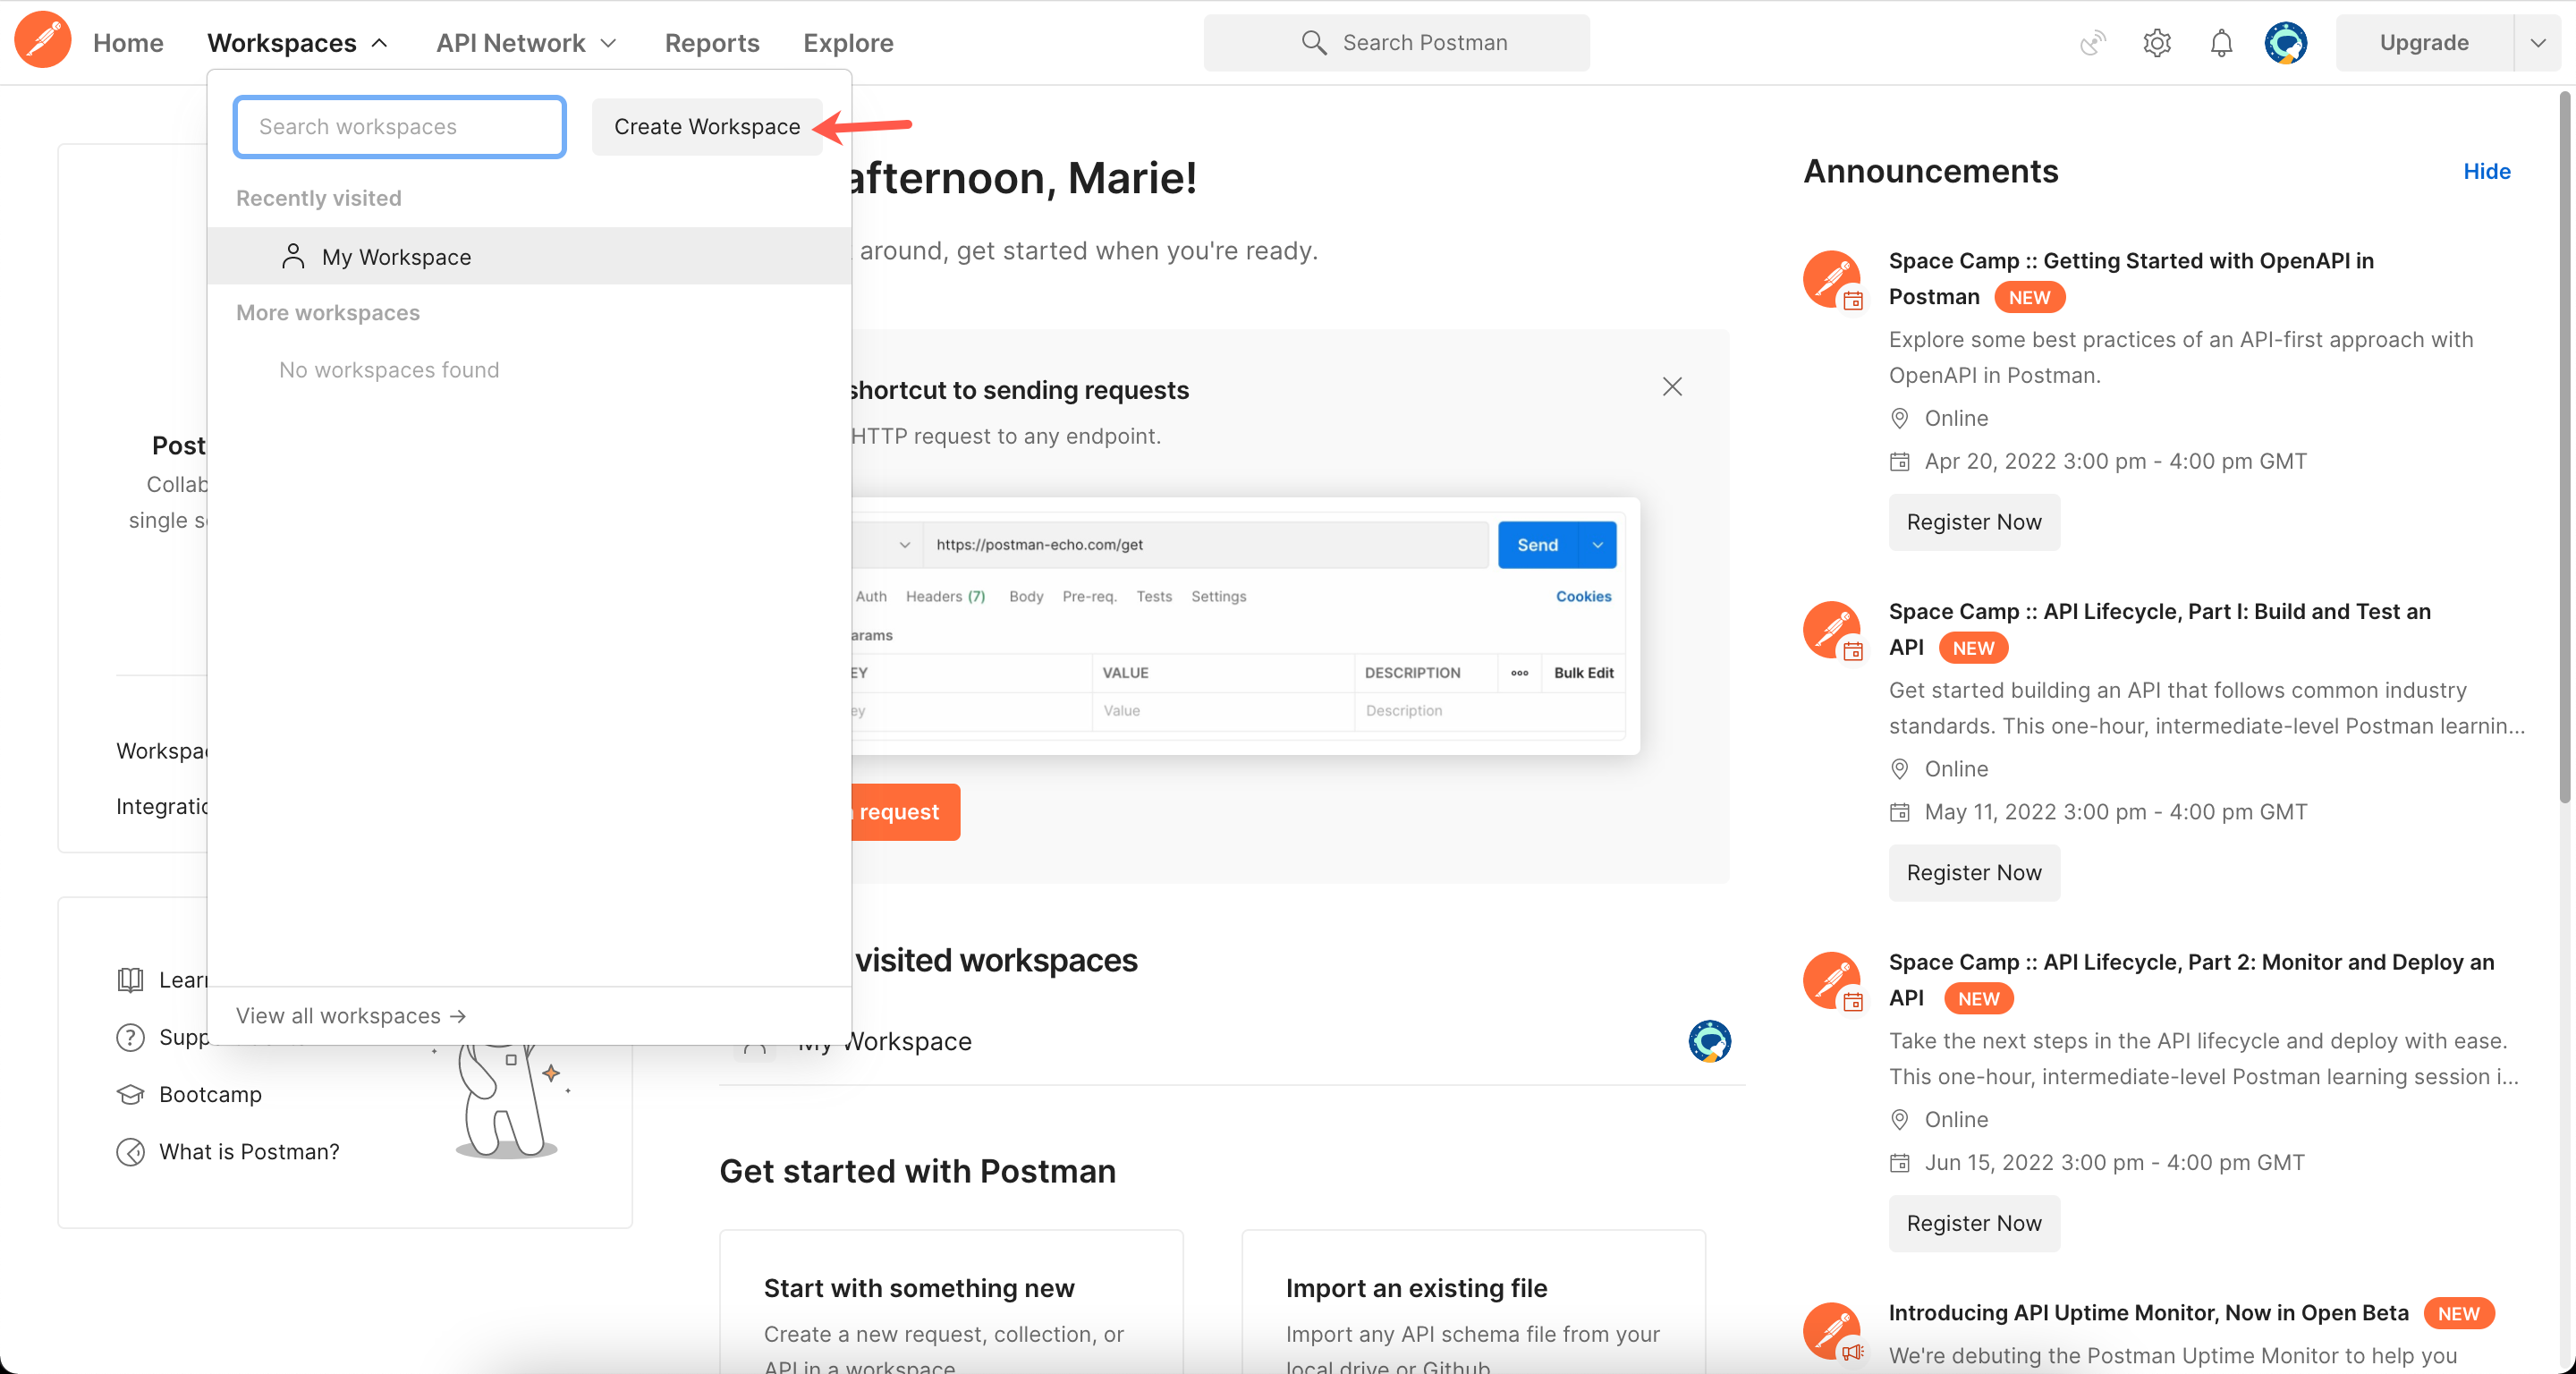Collapse the Workspaces dropdown menu

pyautogui.click(x=297, y=43)
